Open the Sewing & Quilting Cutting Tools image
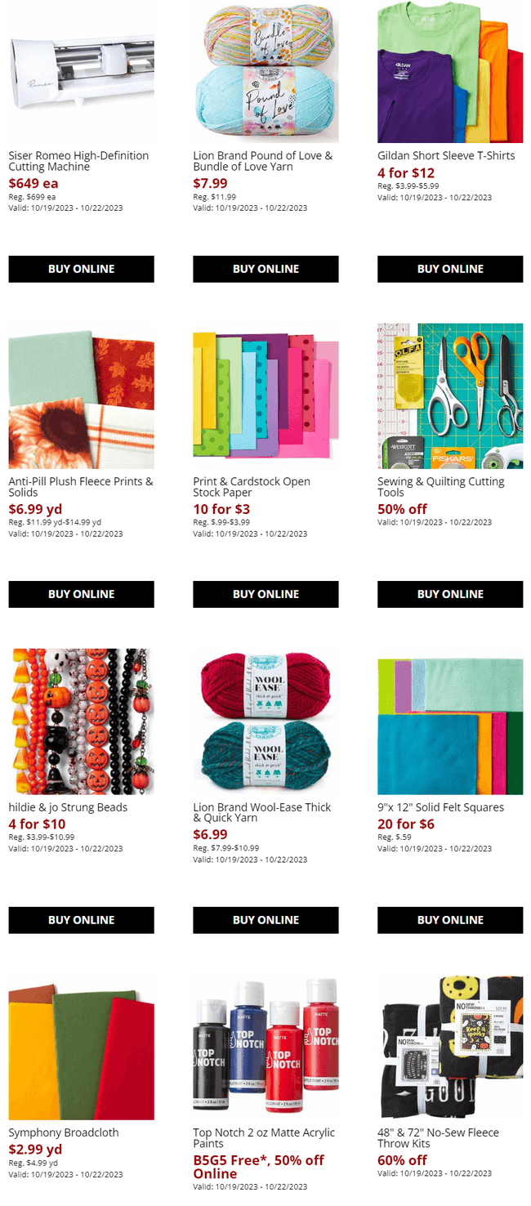Viewport: 531px width, 1206px height. click(450, 395)
